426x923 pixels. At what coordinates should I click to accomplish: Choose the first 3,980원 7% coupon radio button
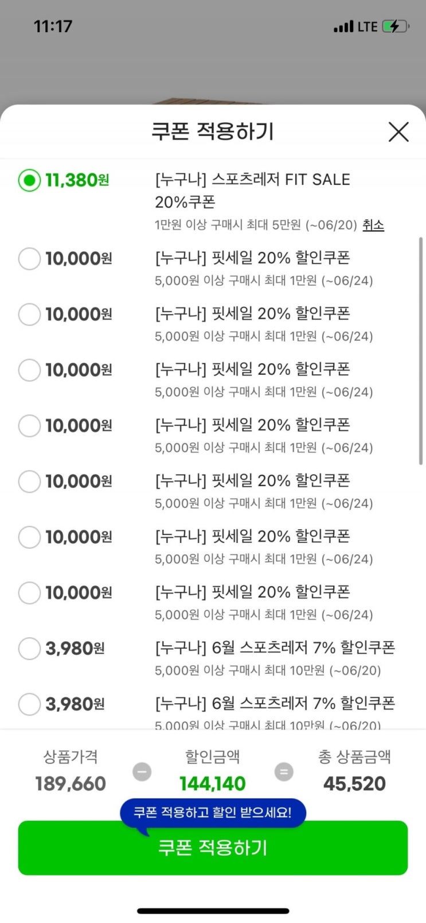(x=29, y=649)
